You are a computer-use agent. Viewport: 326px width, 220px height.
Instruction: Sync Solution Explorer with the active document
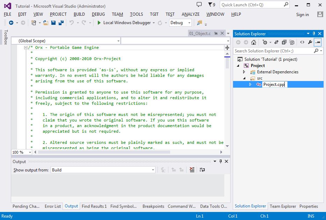276,42
